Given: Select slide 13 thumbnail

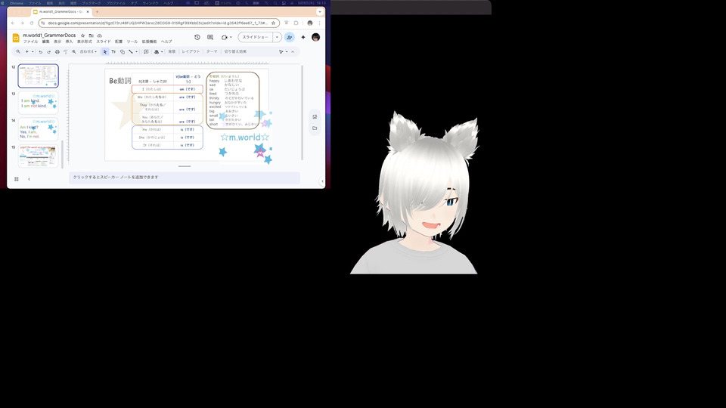Looking at the screenshot, I should pyautogui.click(x=39, y=103).
